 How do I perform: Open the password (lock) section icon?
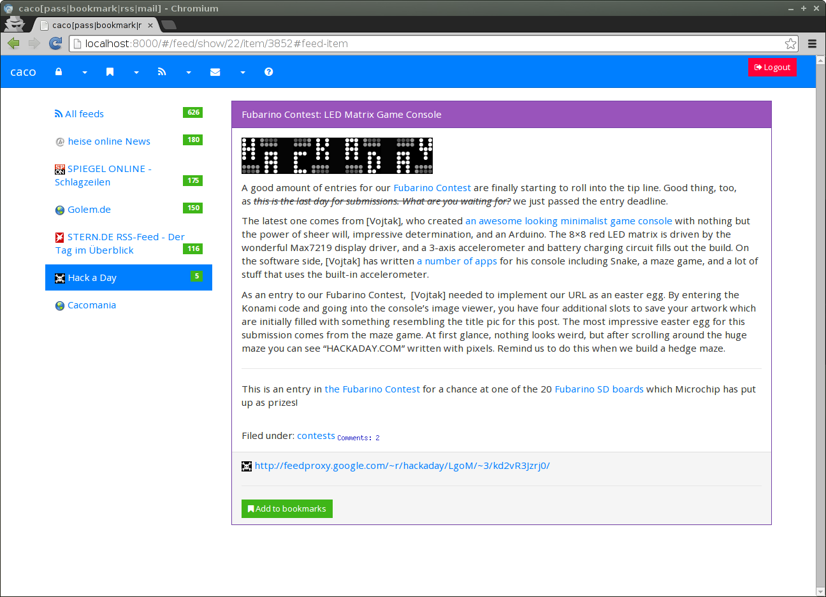click(59, 72)
